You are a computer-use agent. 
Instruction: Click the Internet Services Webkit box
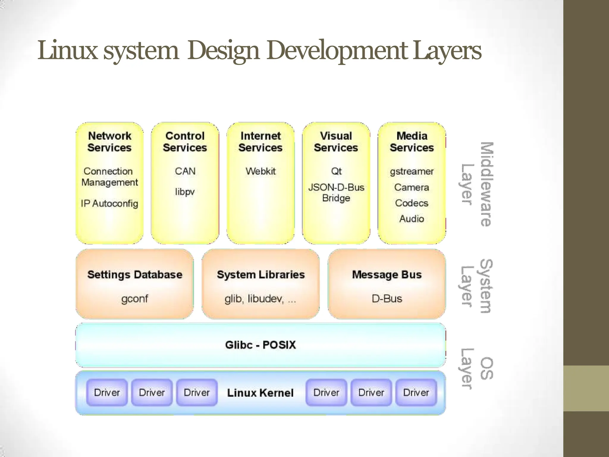[x=260, y=183]
